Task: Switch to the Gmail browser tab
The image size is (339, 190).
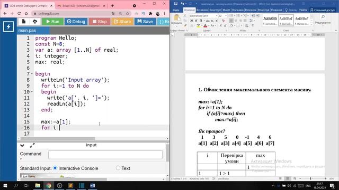Action: tap(81, 6)
